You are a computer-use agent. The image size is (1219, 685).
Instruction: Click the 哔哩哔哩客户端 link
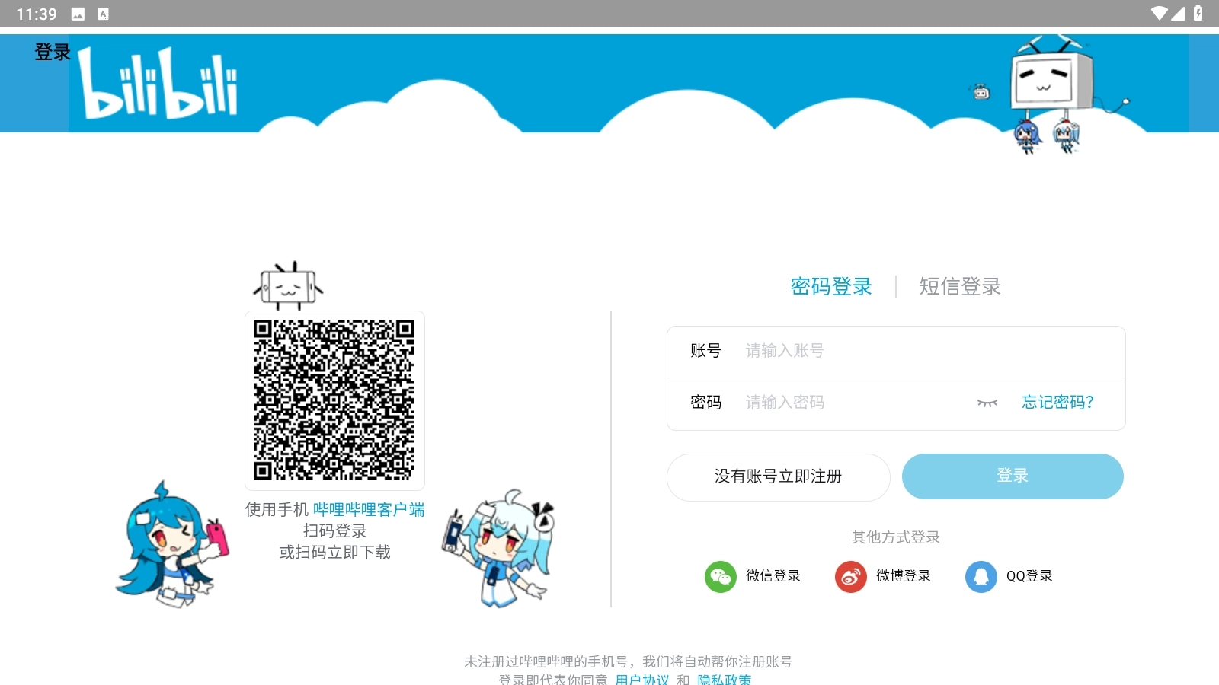pos(369,509)
